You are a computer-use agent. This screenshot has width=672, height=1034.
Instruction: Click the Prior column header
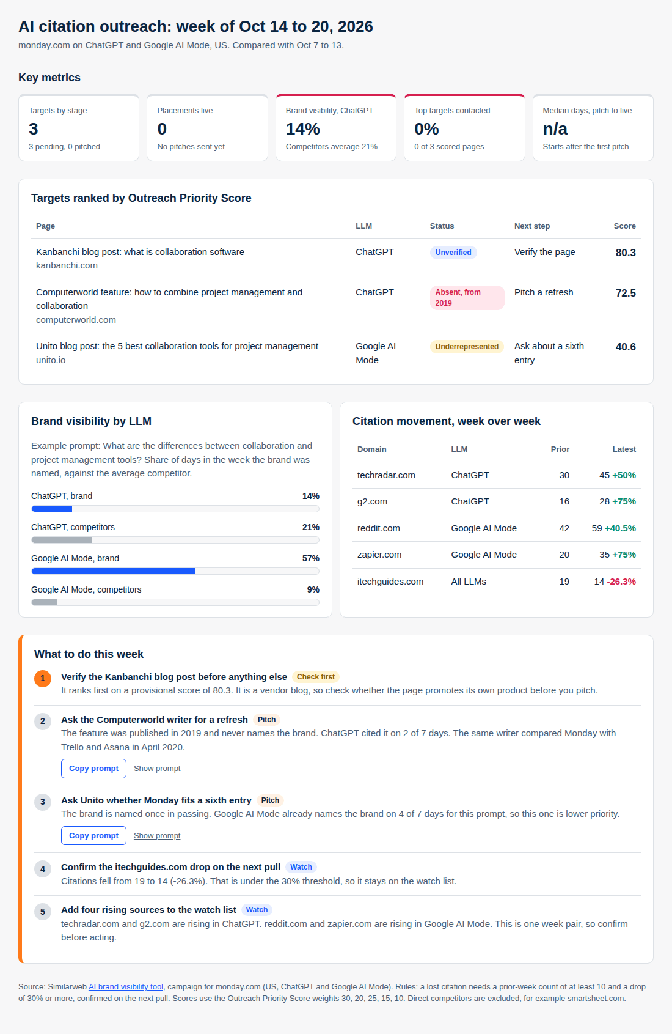[x=560, y=449]
